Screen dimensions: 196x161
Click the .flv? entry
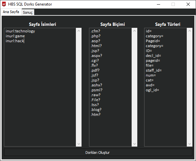click(x=94, y=65)
